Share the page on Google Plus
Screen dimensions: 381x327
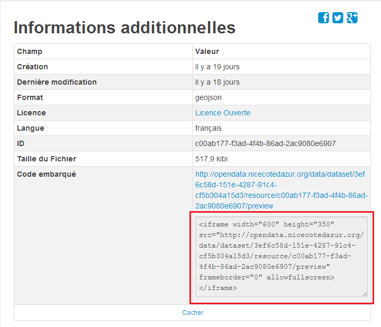(352, 18)
